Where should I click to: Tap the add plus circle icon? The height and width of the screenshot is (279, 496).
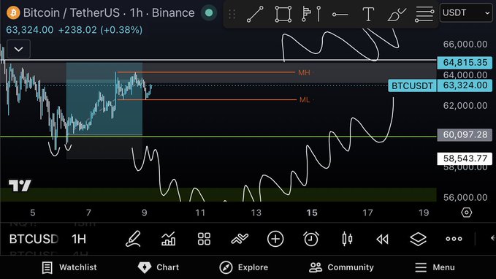click(275, 239)
